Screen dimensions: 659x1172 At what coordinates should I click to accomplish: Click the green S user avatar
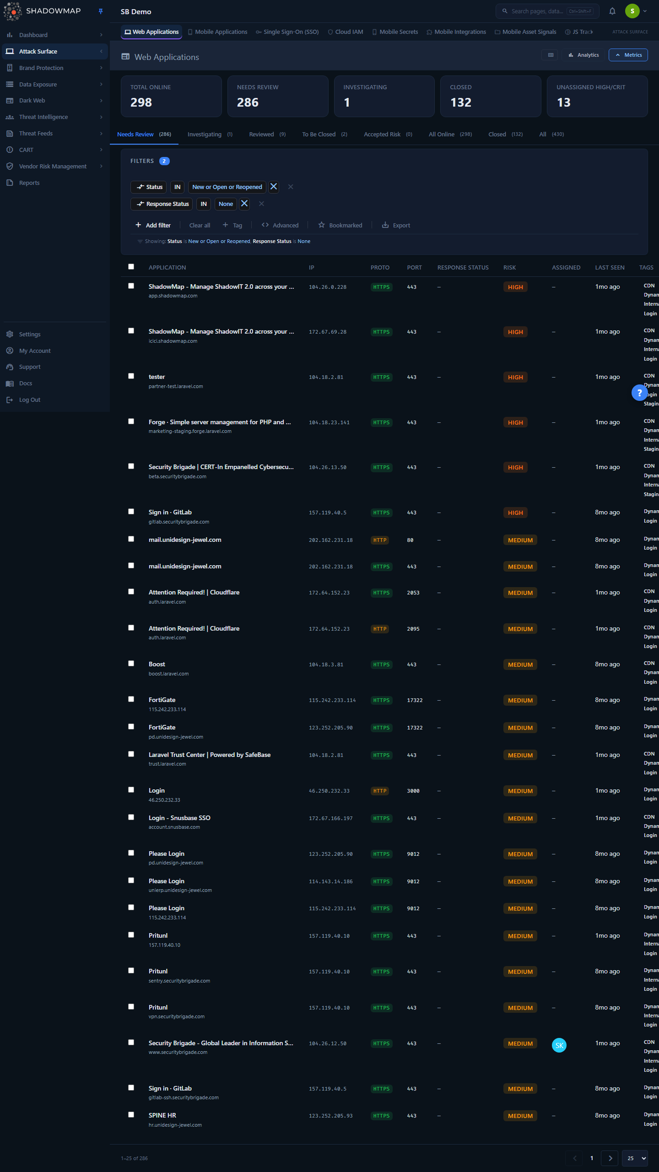632,11
